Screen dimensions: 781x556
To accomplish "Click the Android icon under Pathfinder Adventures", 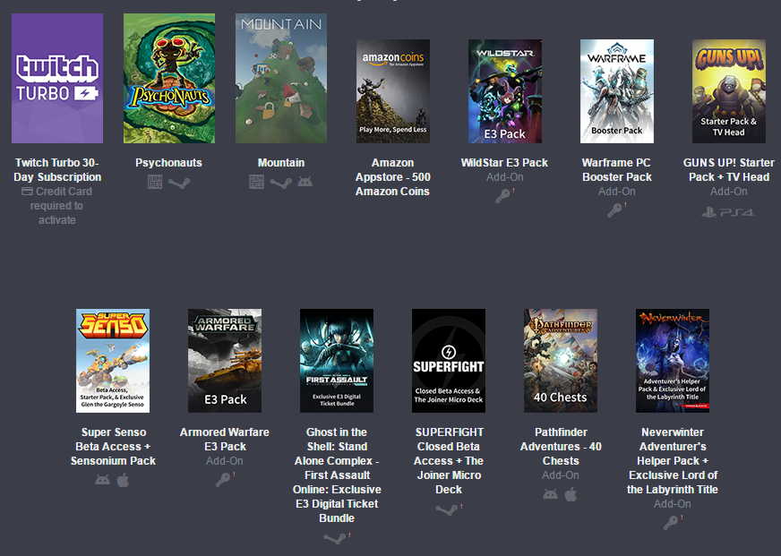I will (x=551, y=494).
